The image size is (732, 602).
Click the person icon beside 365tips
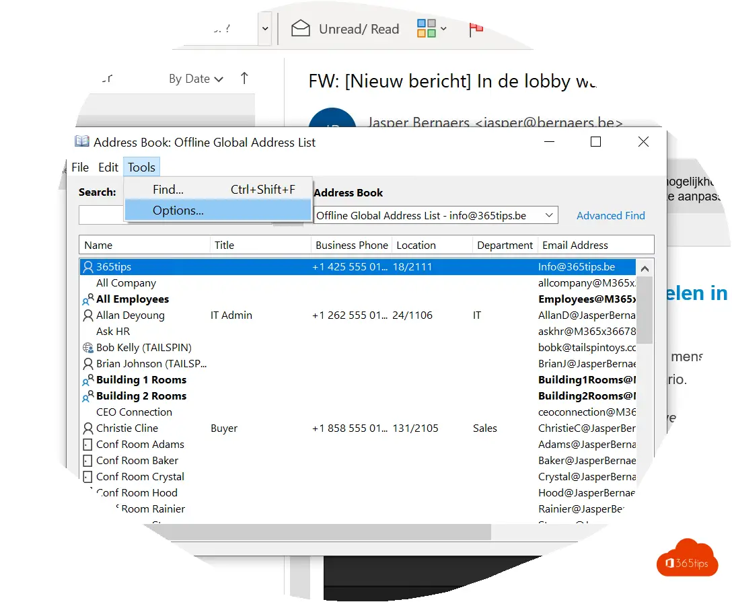pos(87,267)
